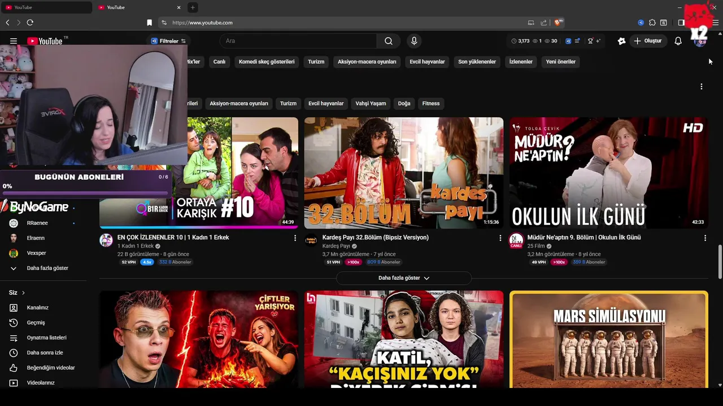Close the second YouTube tab
Viewport: 723px width, 406px height.
tap(179, 7)
